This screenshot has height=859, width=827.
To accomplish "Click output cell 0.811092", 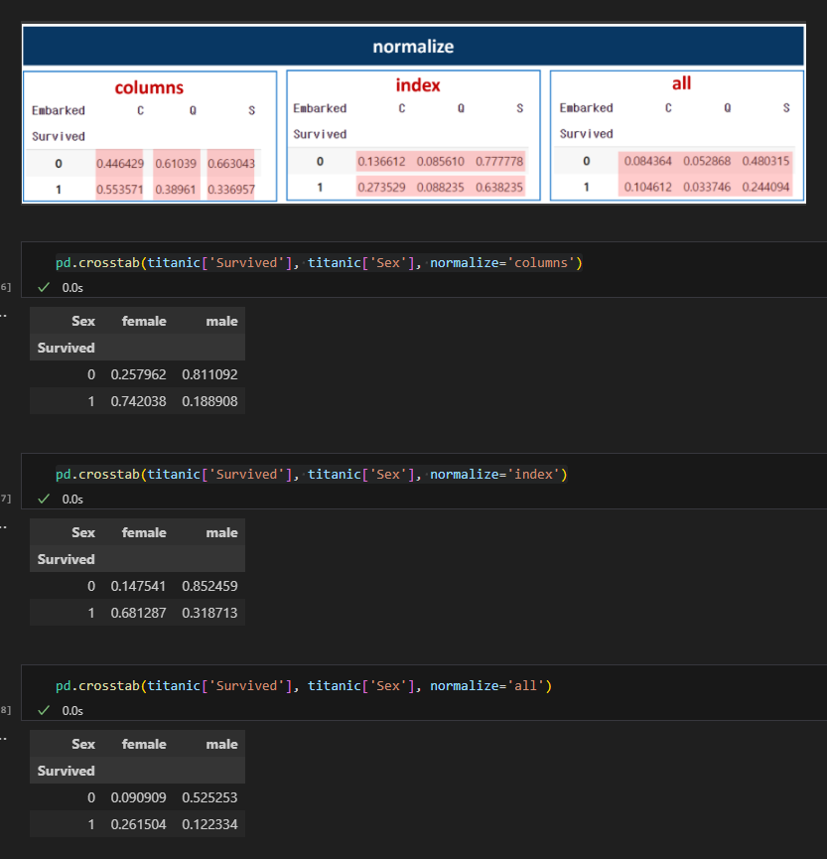I will (x=209, y=374).
